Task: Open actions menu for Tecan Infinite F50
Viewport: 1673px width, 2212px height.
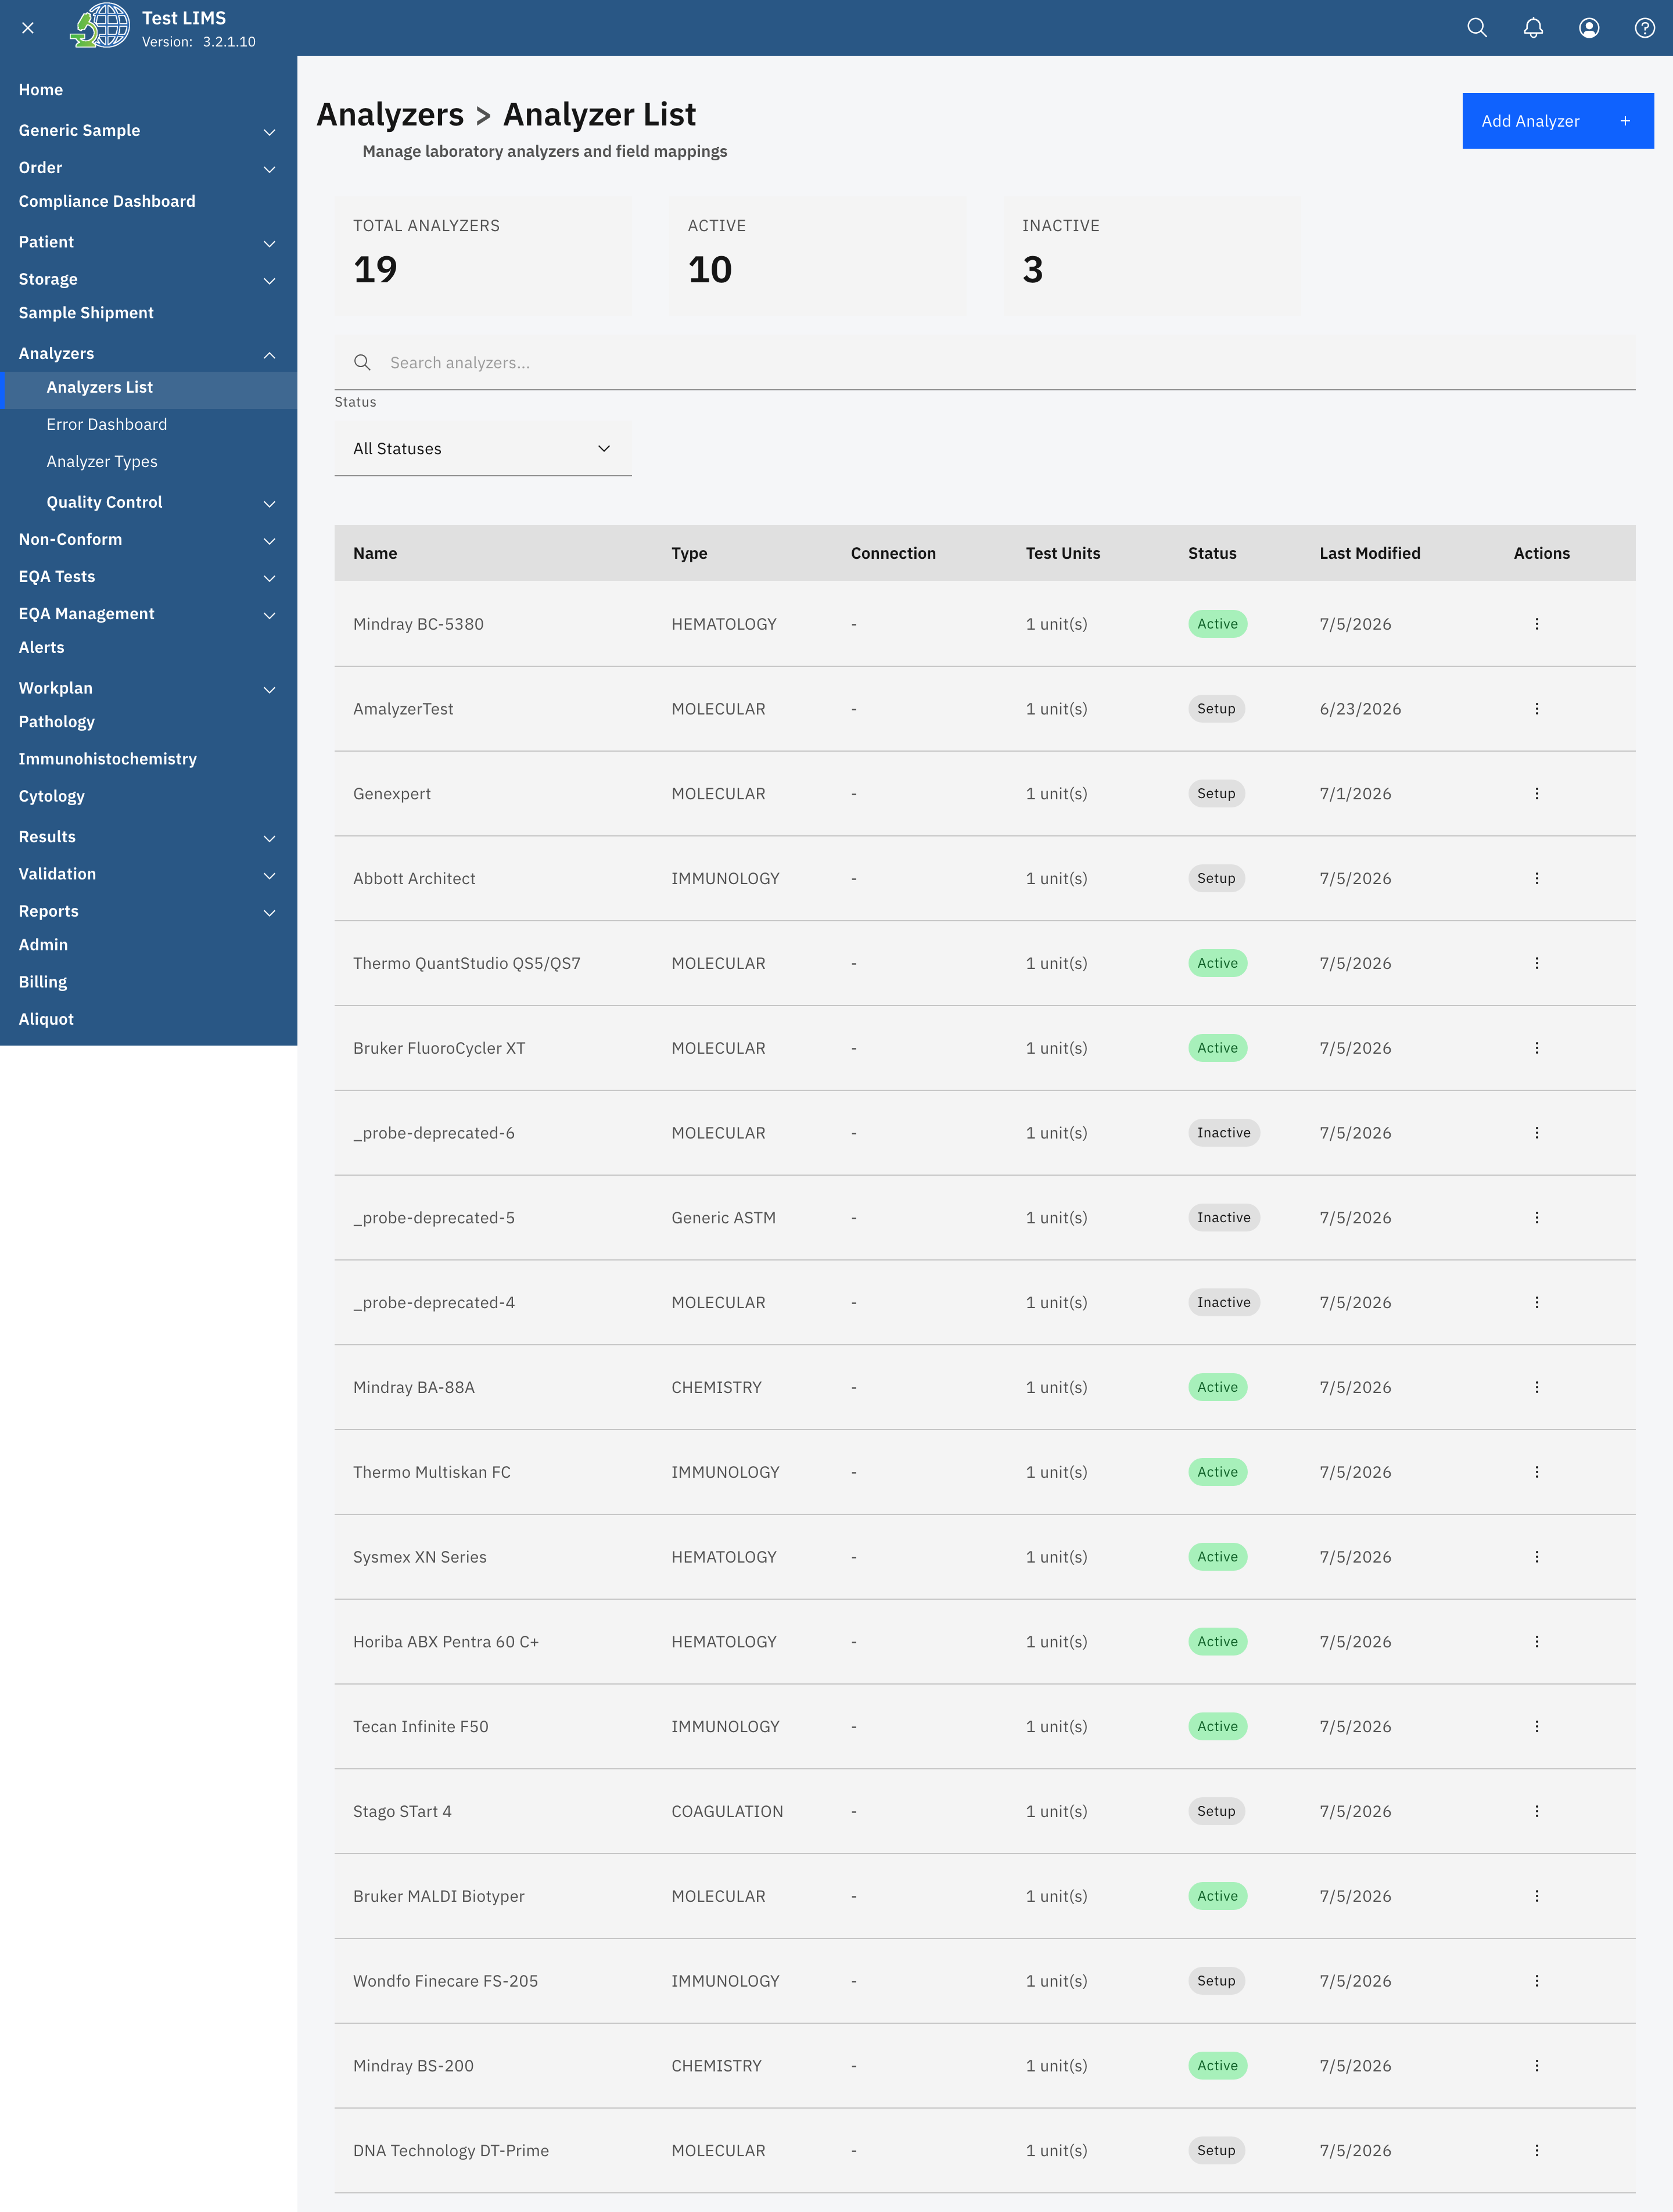Action: coord(1537,1727)
